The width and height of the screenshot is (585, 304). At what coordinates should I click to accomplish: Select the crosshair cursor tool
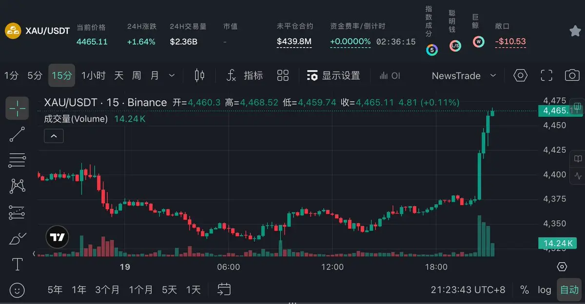coord(17,108)
